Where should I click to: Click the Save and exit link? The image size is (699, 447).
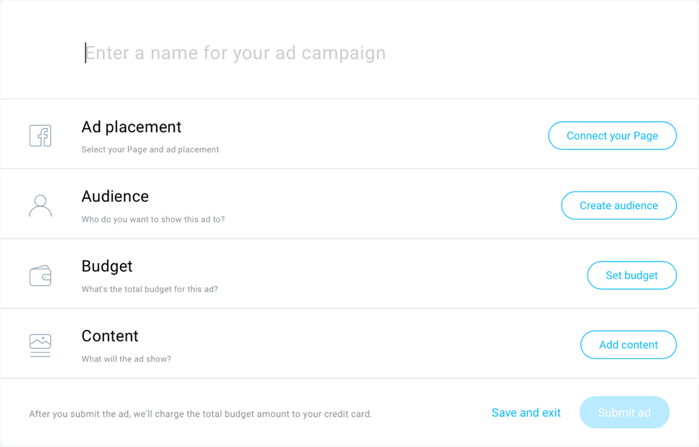[x=526, y=413]
